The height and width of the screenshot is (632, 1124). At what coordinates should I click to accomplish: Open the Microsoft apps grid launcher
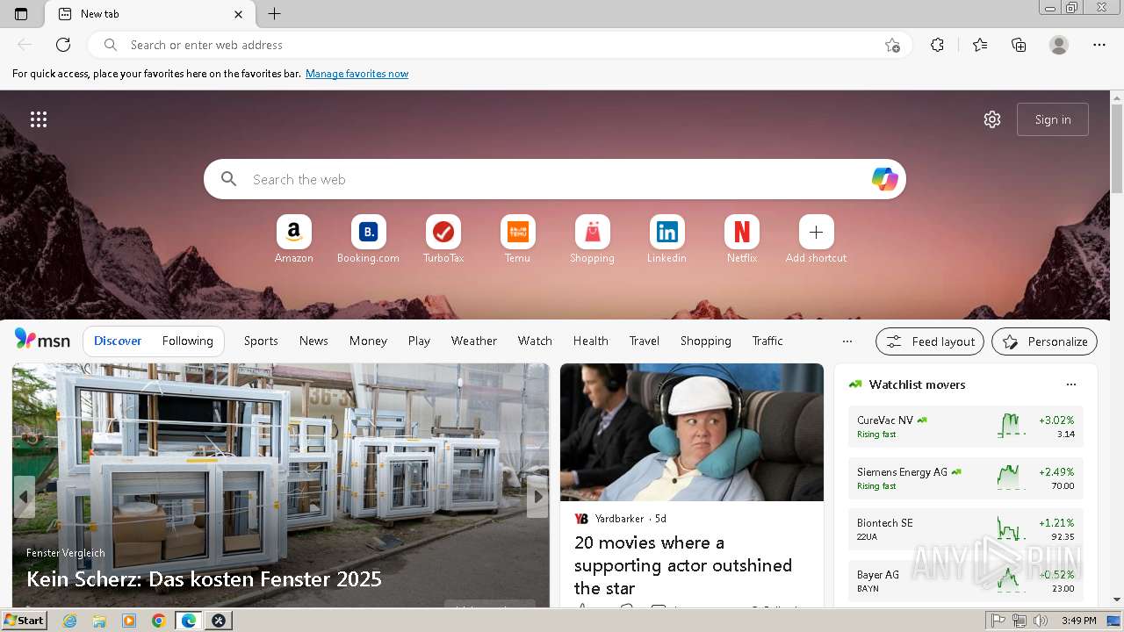[39, 119]
